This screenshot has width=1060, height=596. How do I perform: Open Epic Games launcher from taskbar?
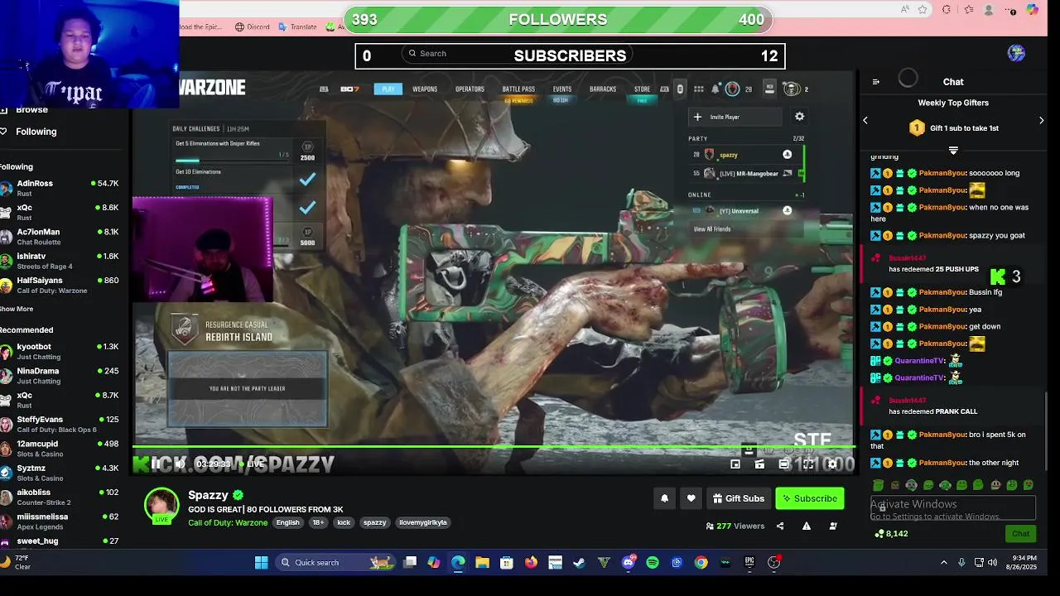pyautogui.click(x=749, y=563)
